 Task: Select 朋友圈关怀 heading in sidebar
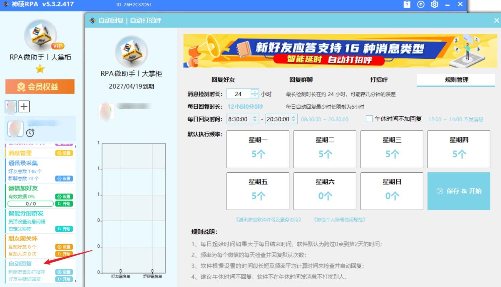pos(23,238)
